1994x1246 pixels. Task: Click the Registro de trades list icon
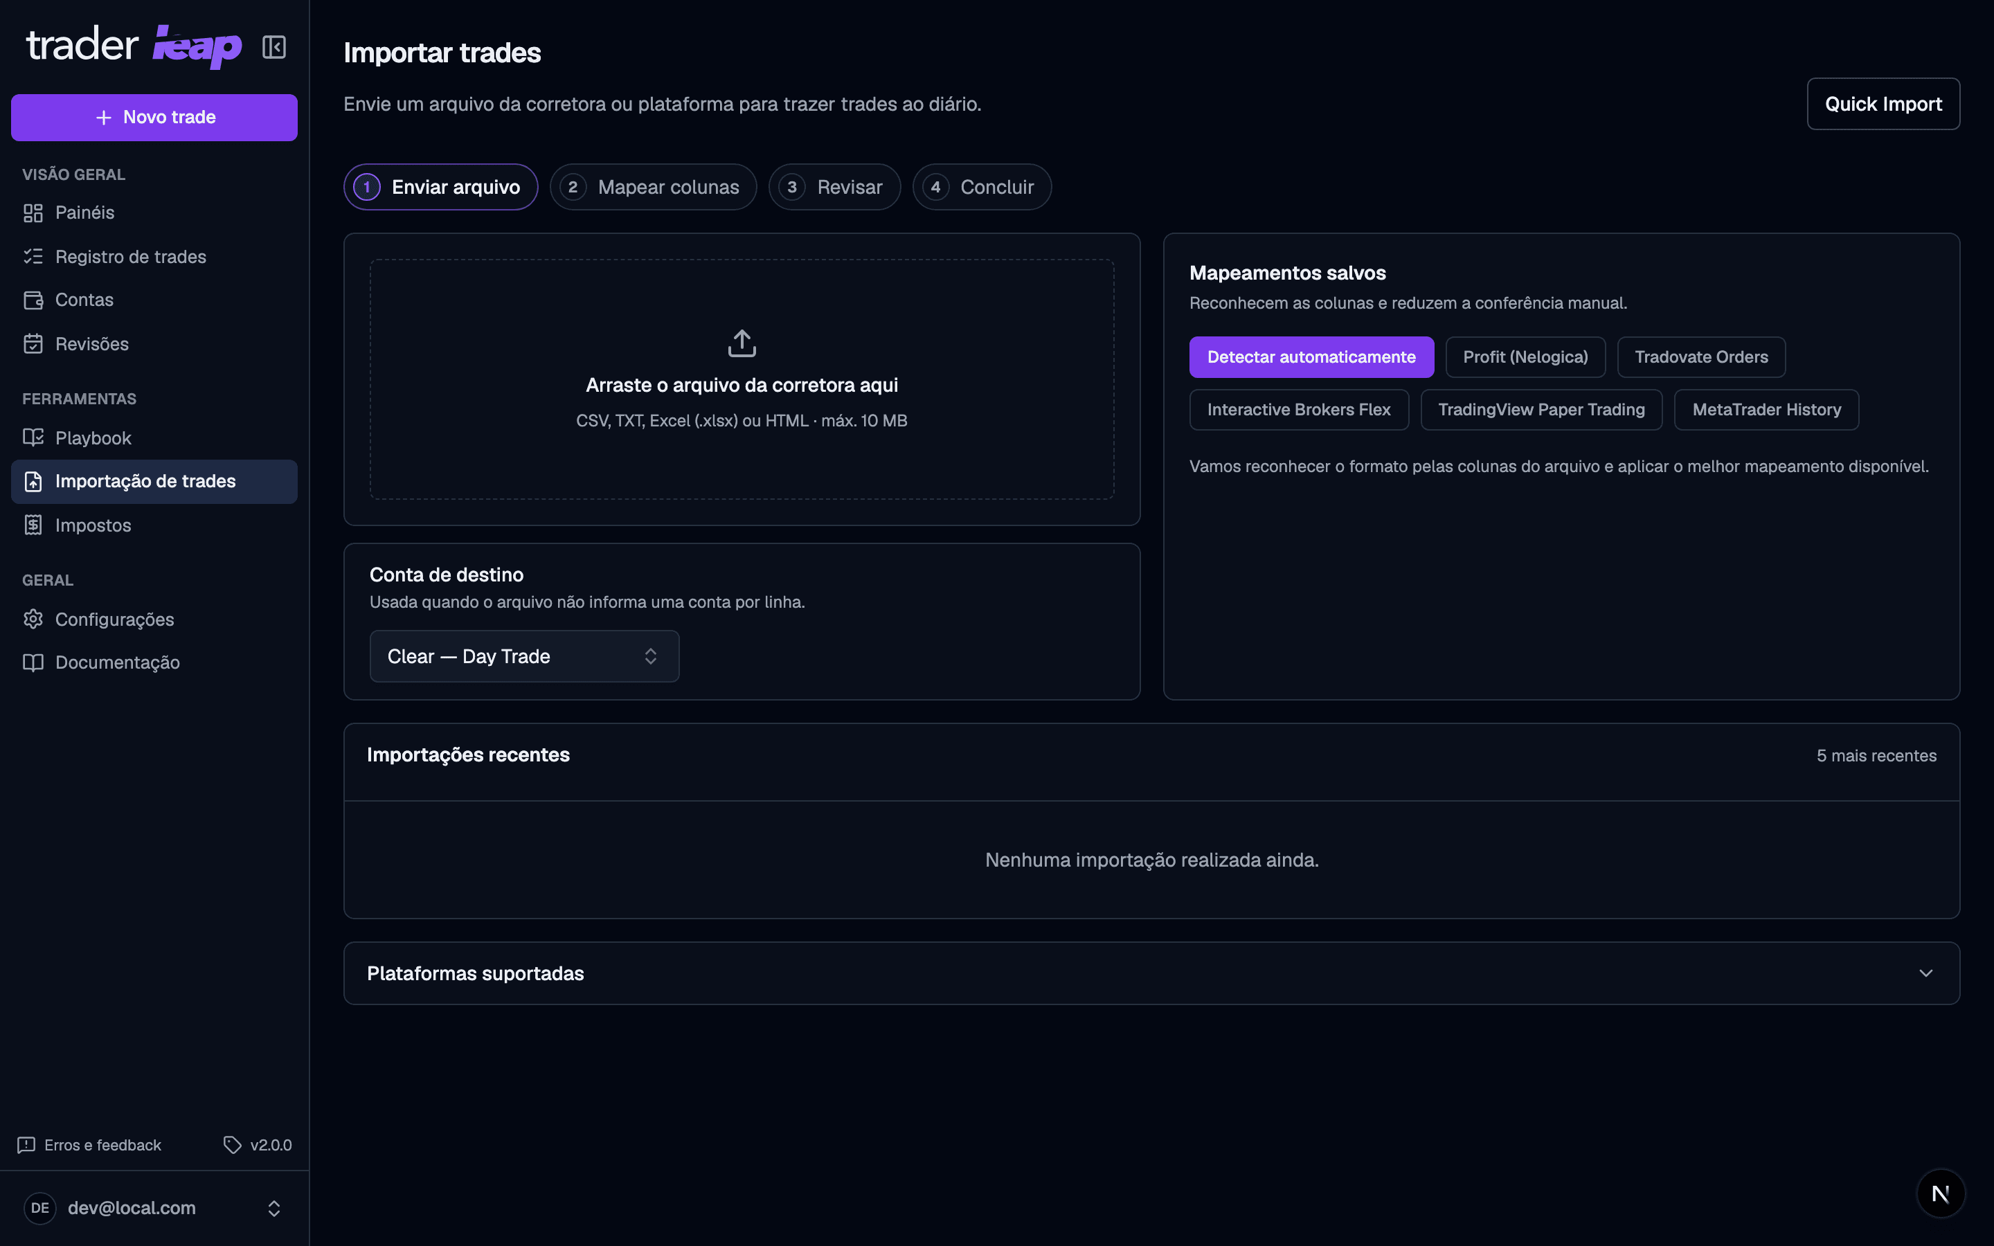click(x=33, y=256)
